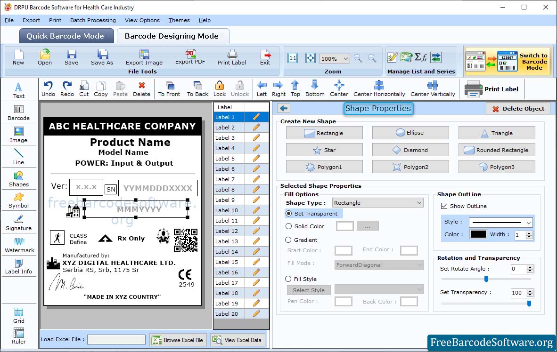This screenshot has width=557, height=352.
Task: Align object Left
Action: tap(262, 89)
